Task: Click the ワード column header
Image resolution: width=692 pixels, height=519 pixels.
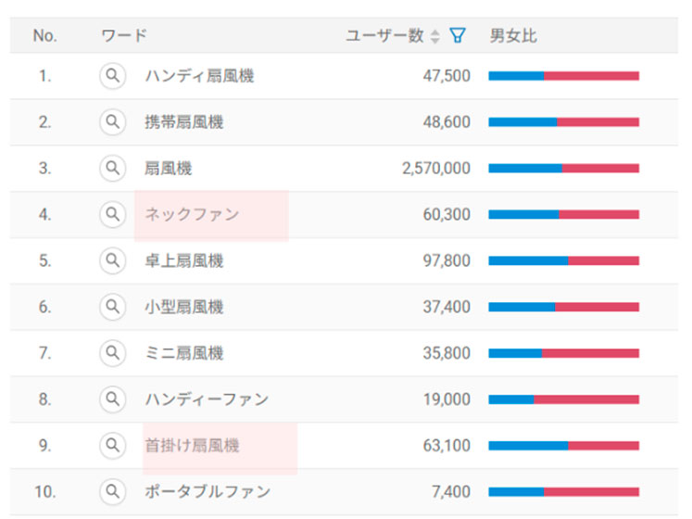Action: click(124, 36)
